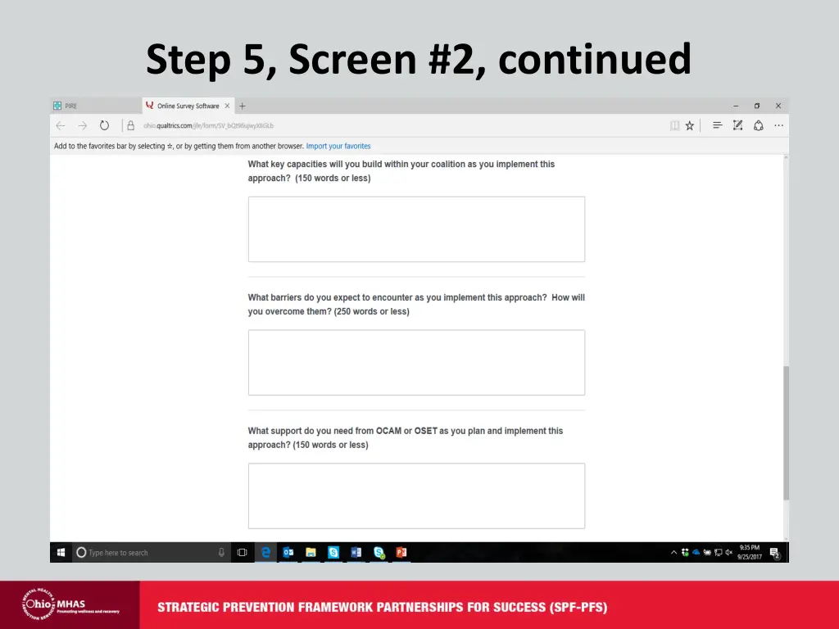Restore down the Edge window

[756, 106]
